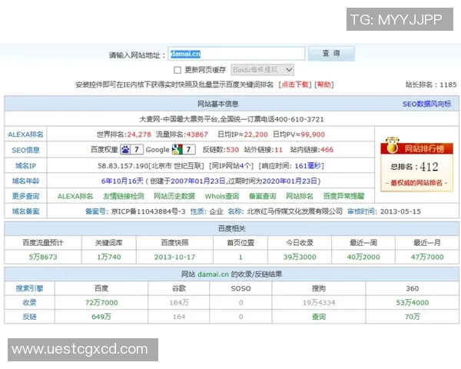Open the 网站历史数据 link
Image resolution: width=461 pixels, height=369 pixels.
pos(174,196)
